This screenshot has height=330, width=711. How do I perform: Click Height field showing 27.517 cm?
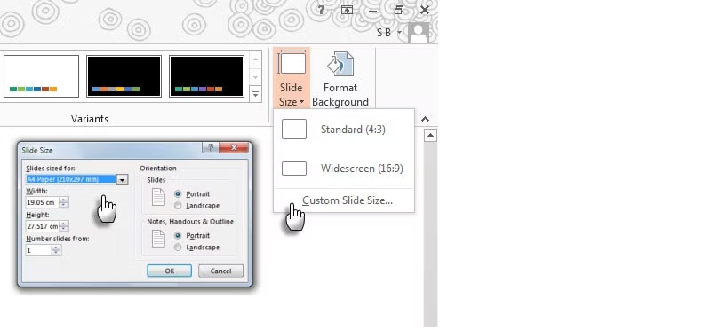tap(42, 226)
